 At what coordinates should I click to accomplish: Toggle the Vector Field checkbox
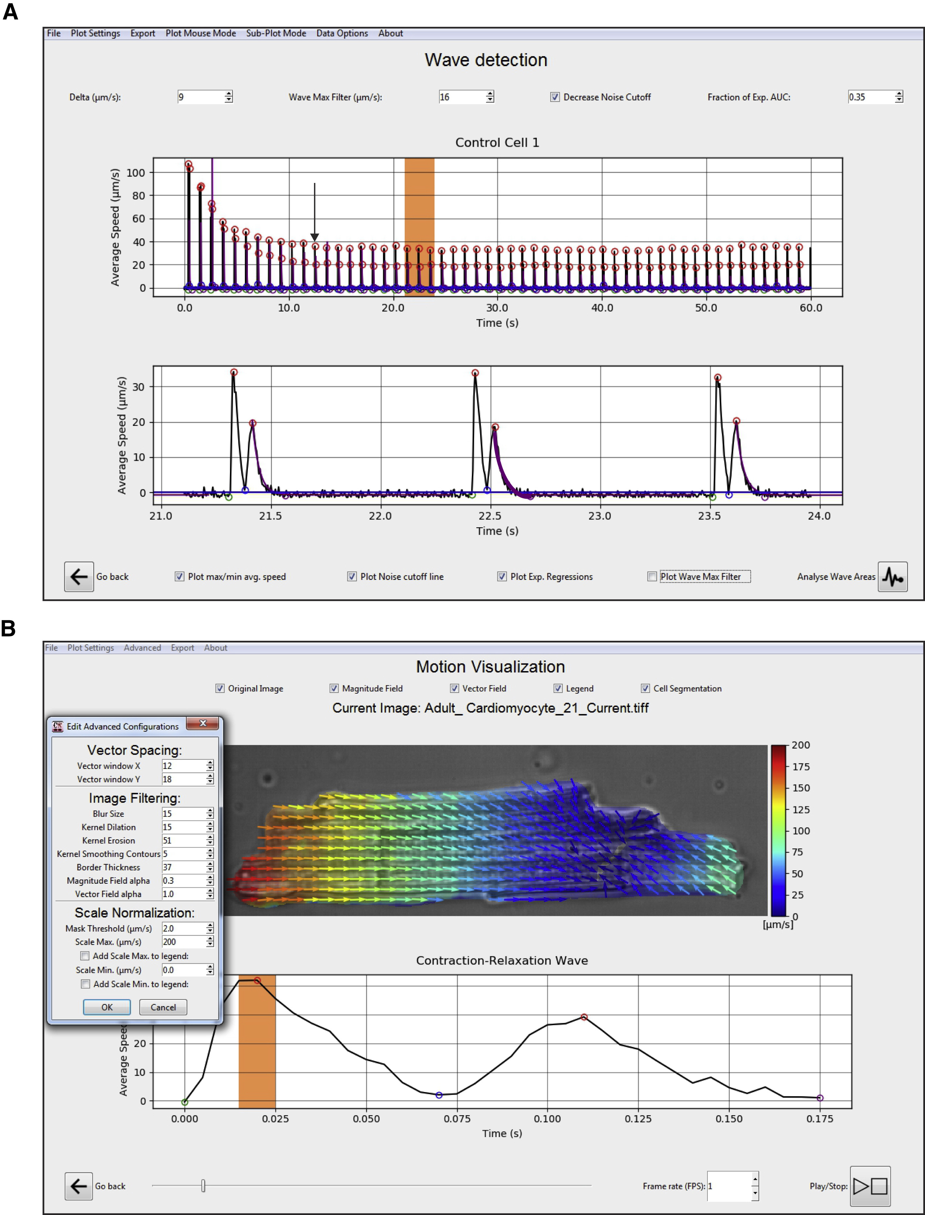tap(454, 688)
